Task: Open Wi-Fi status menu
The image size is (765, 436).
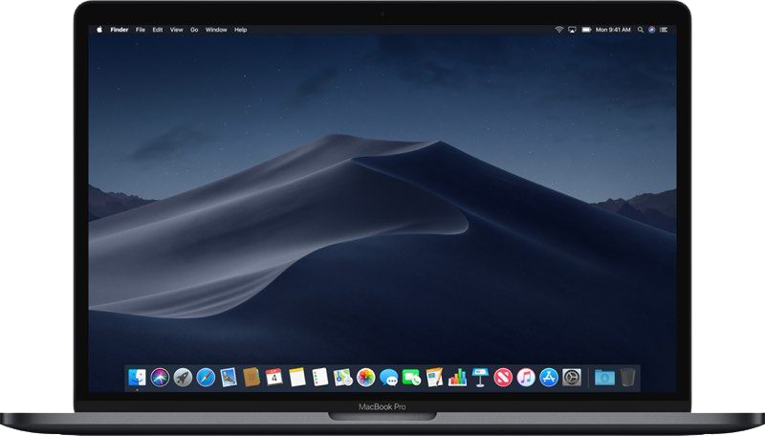Action: tap(558, 30)
